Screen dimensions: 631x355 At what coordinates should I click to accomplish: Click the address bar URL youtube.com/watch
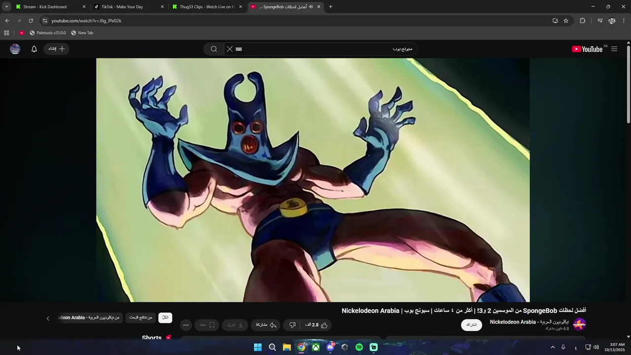point(86,21)
